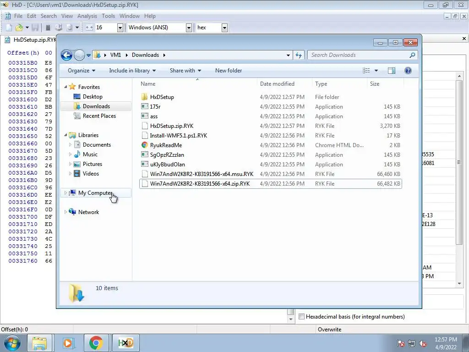Image resolution: width=469 pixels, height=352 pixels.
Task: Collapse the Favorites tree section
Action: pyautogui.click(x=65, y=87)
